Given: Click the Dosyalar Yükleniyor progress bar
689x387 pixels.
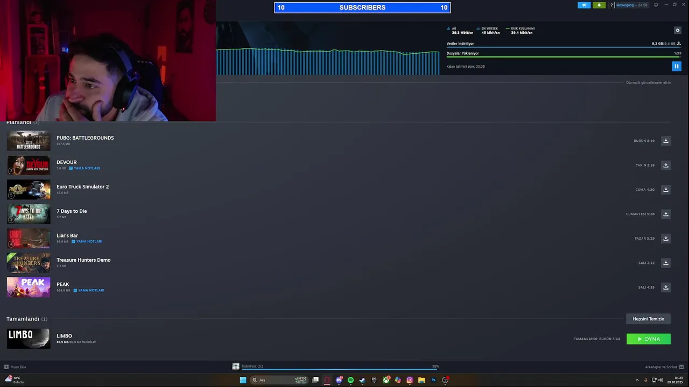Looking at the screenshot, I should pyautogui.click(x=564, y=56).
